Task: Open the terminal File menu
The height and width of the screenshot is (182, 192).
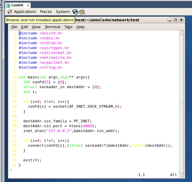Action: click(x=14, y=27)
